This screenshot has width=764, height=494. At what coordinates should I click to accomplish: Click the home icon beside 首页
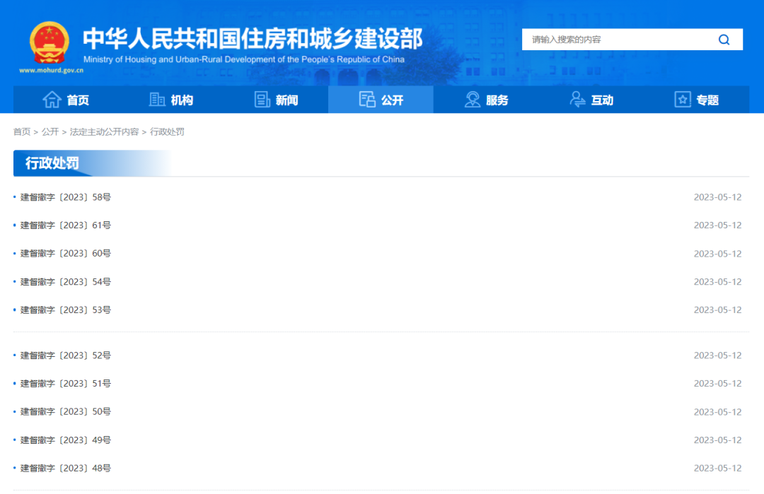[52, 99]
